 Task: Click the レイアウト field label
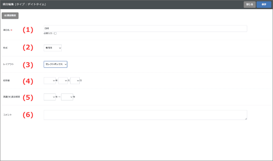(8, 65)
